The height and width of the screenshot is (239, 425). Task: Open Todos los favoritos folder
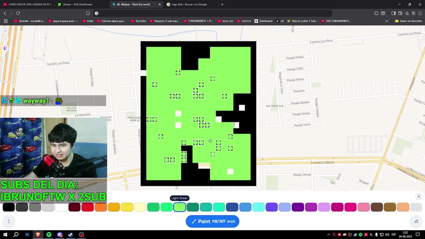[x=408, y=21]
